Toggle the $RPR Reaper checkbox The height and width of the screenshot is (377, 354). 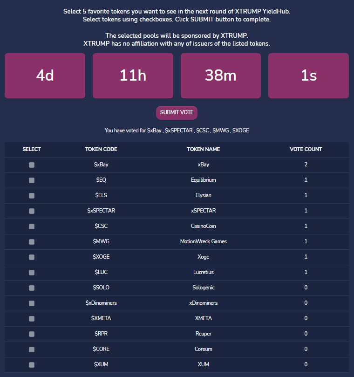coord(32,334)
